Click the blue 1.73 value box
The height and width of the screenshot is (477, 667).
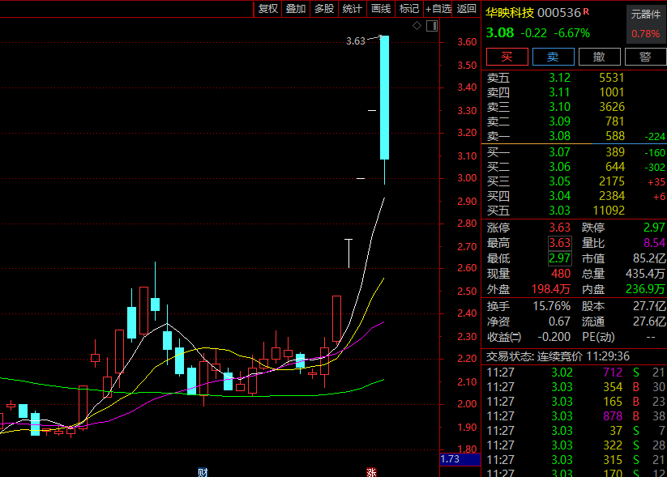point(451,460)
